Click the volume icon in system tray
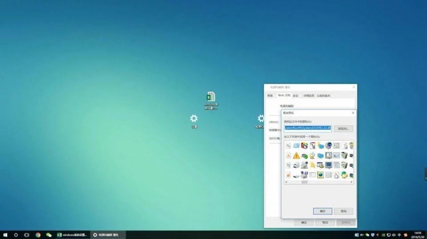 point(394,235)
